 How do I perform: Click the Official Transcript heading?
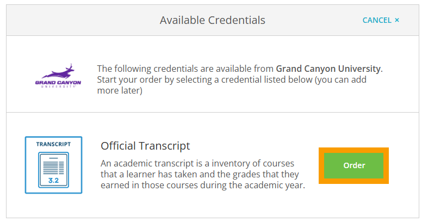pyautogui.click(x=145, y=146)
